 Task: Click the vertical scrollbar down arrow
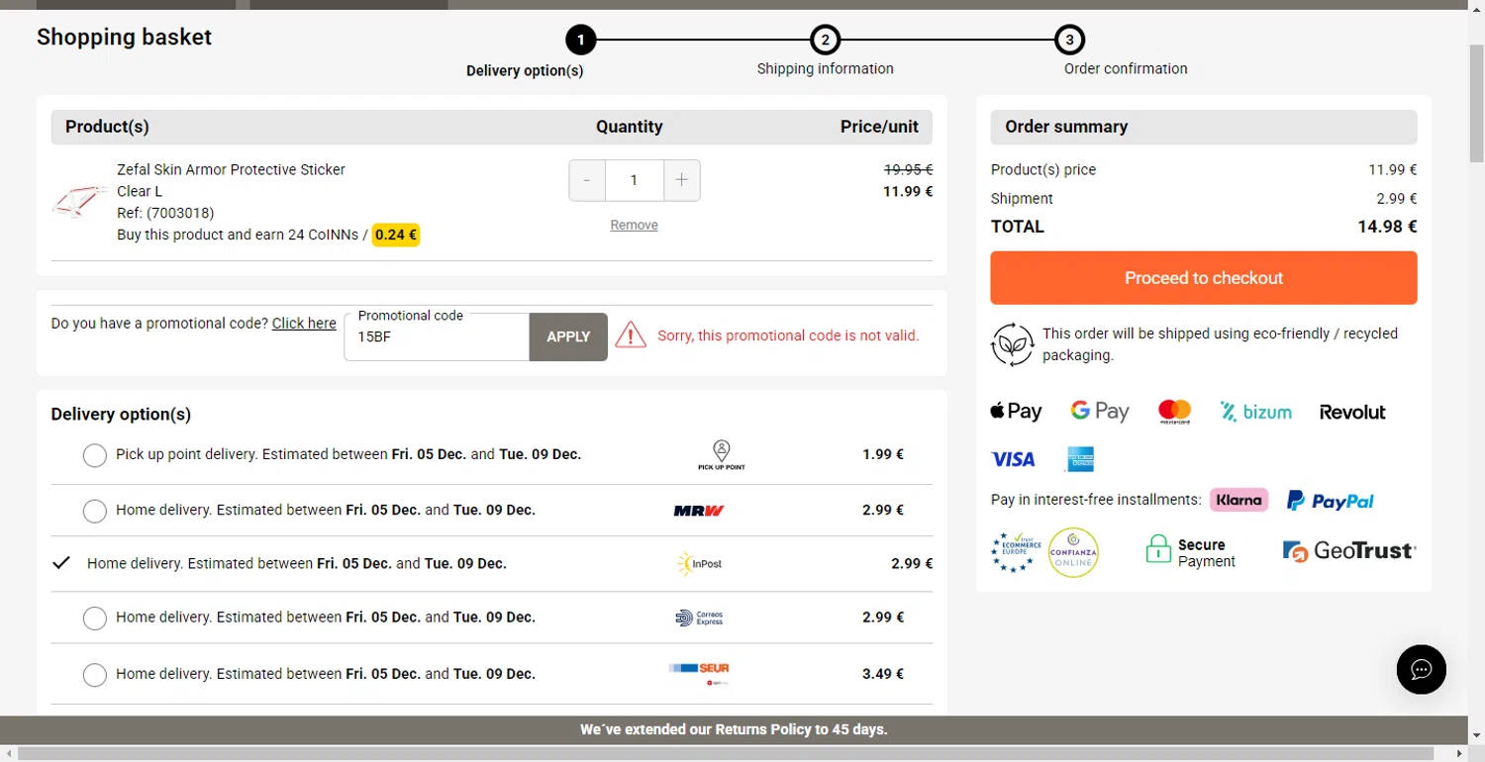[x=1476, y=735]
